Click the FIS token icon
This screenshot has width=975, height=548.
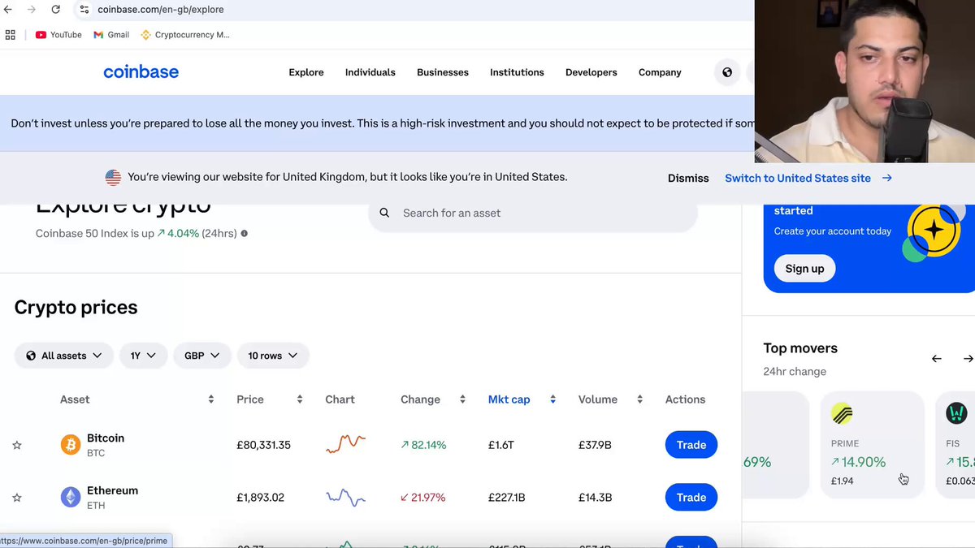tap(956, 414)
